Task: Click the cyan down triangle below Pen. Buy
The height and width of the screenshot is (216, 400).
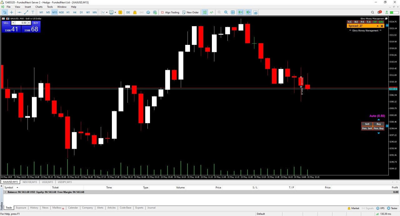Action: (x=379, y=133)
